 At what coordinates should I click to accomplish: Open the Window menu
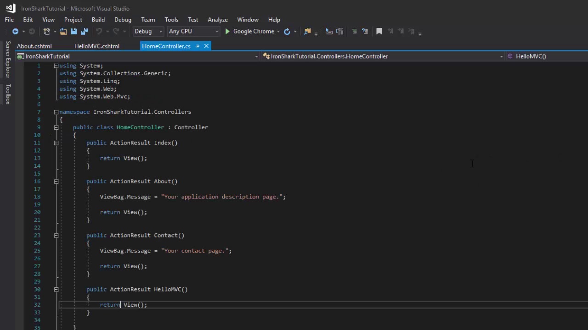tap(248, 20)
